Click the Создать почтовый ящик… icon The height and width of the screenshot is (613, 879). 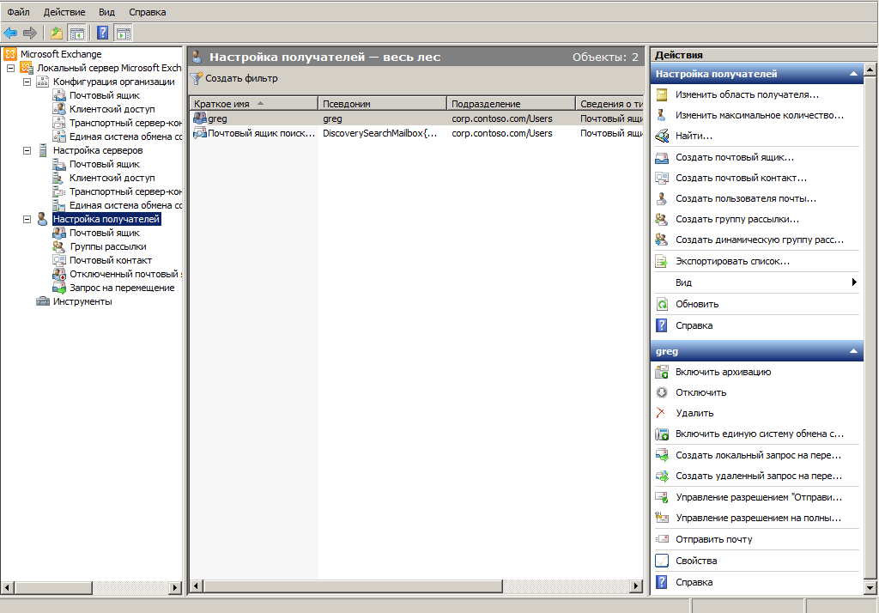coord(662,158)
